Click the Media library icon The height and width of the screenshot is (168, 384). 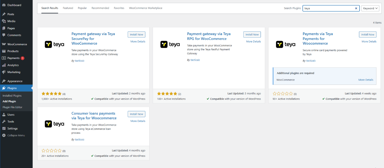pos(4,21)
